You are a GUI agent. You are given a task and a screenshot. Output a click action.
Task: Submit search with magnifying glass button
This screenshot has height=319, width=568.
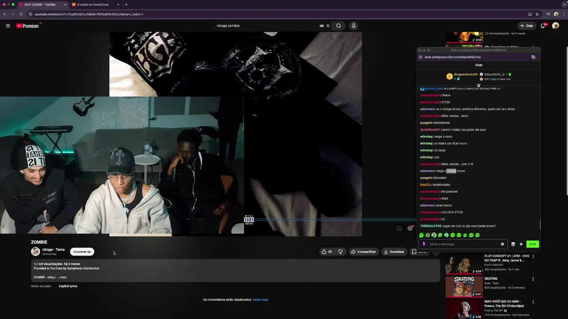pos(339,26)
